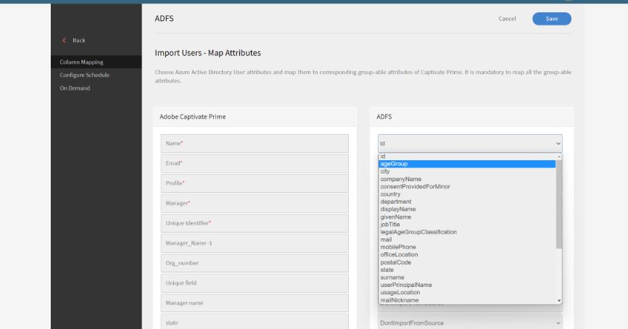The height and width of the screenshot is (329, 628).
Task: Click the Name field
Action: pyautogui.click(x=254, y=143)
